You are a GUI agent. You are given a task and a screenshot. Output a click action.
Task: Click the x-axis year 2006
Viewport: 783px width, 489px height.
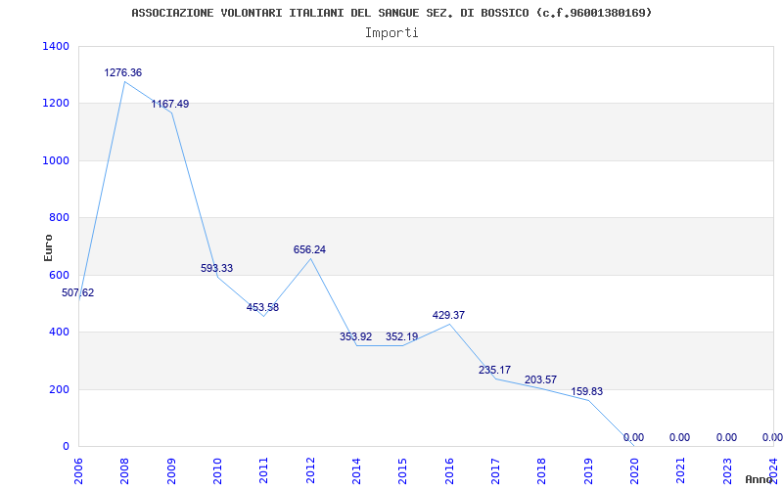78,471
